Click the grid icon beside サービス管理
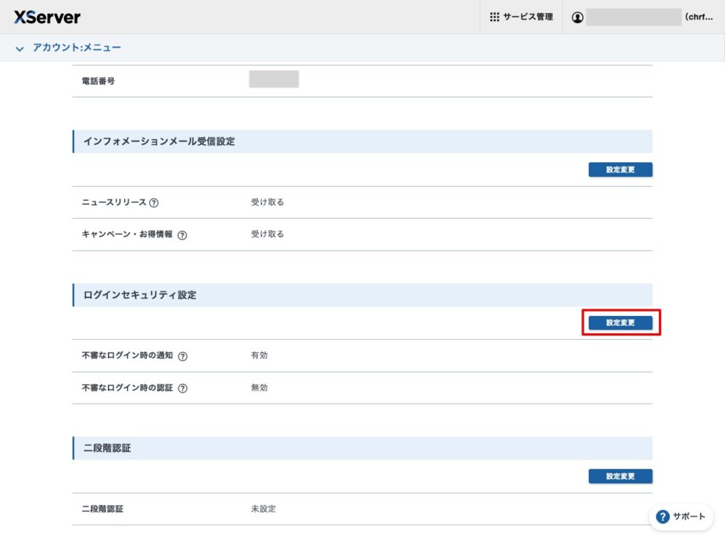 [x=494, y=17]
